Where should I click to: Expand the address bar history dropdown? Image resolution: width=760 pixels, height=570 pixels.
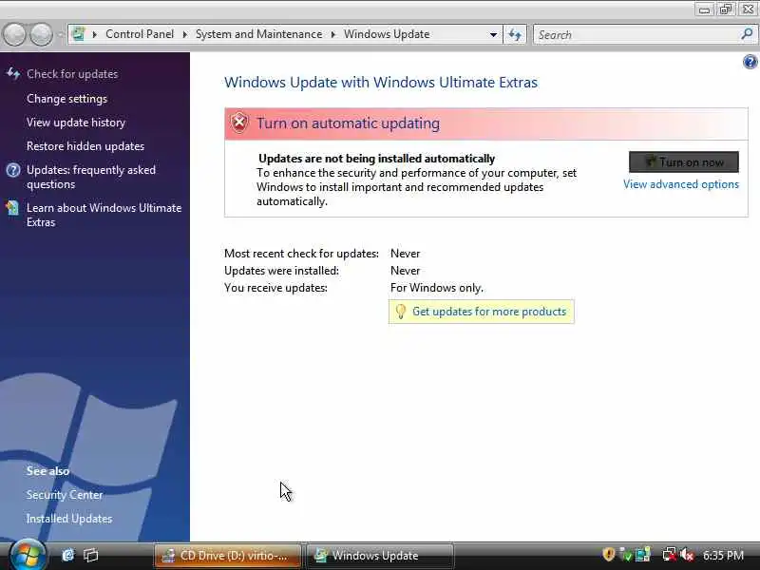click(x=493, y=34)
